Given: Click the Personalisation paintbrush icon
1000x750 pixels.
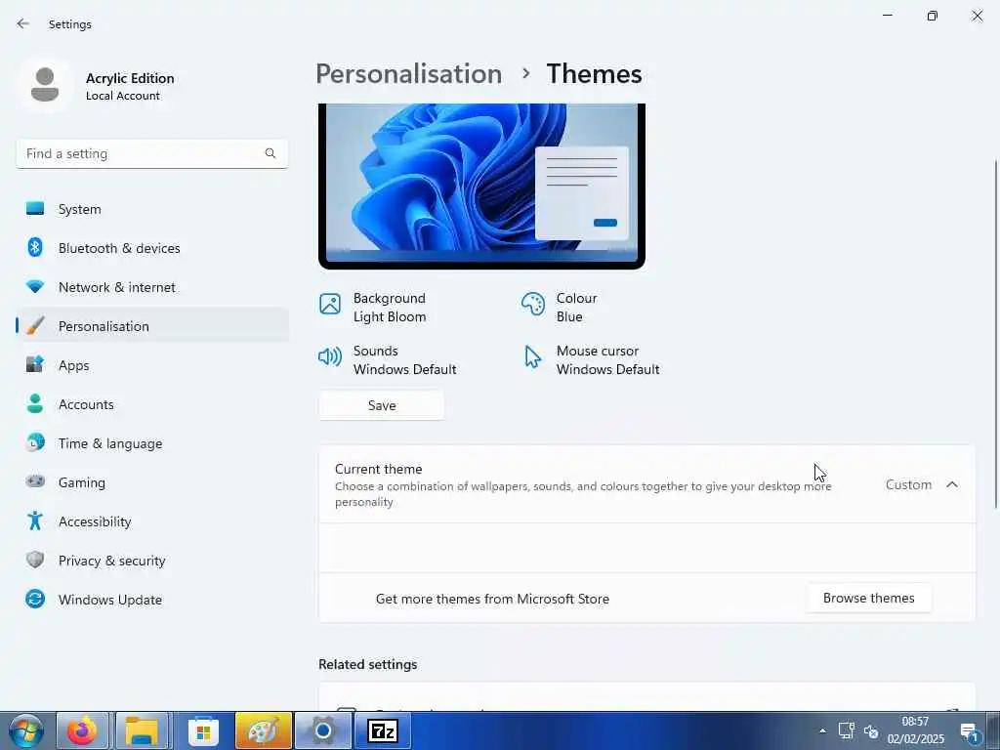Looking at the screenshot, I should pyautogui.click(x=35, y=325).
